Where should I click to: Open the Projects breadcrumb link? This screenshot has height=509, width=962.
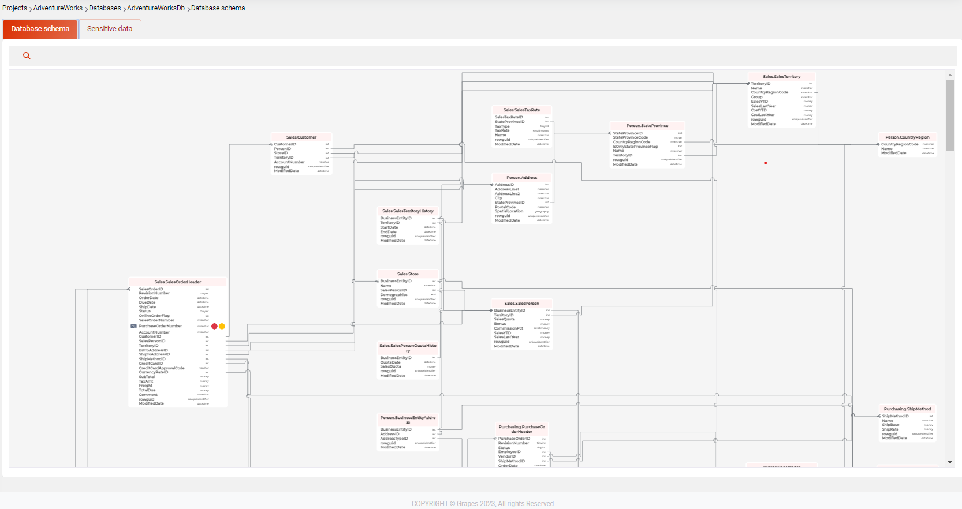click(14, 8)
